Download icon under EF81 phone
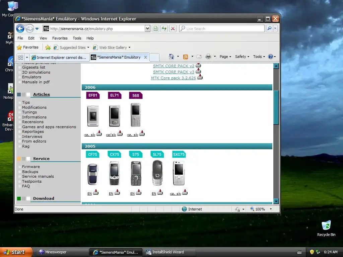The width and height of the screenshot is (343, 257). (x=99, y=133)
